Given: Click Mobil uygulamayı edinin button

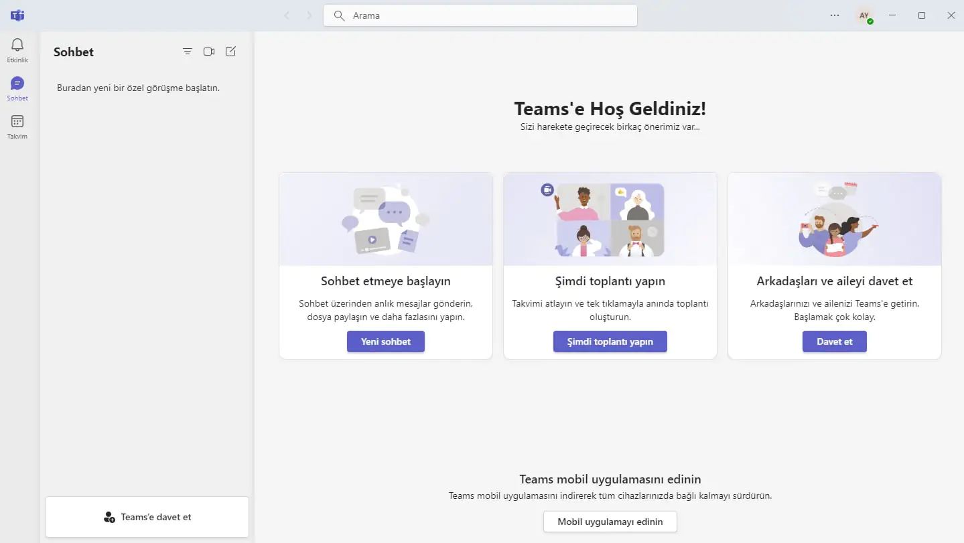Looking at the screenshot, I should click(x=610, y=522).
